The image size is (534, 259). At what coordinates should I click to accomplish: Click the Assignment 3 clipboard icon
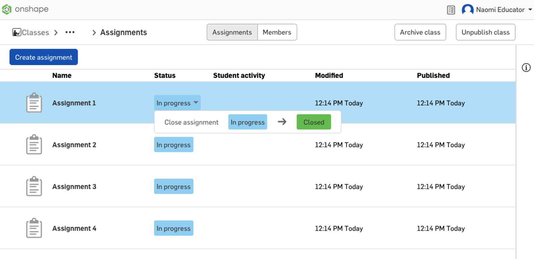(34, 186)
